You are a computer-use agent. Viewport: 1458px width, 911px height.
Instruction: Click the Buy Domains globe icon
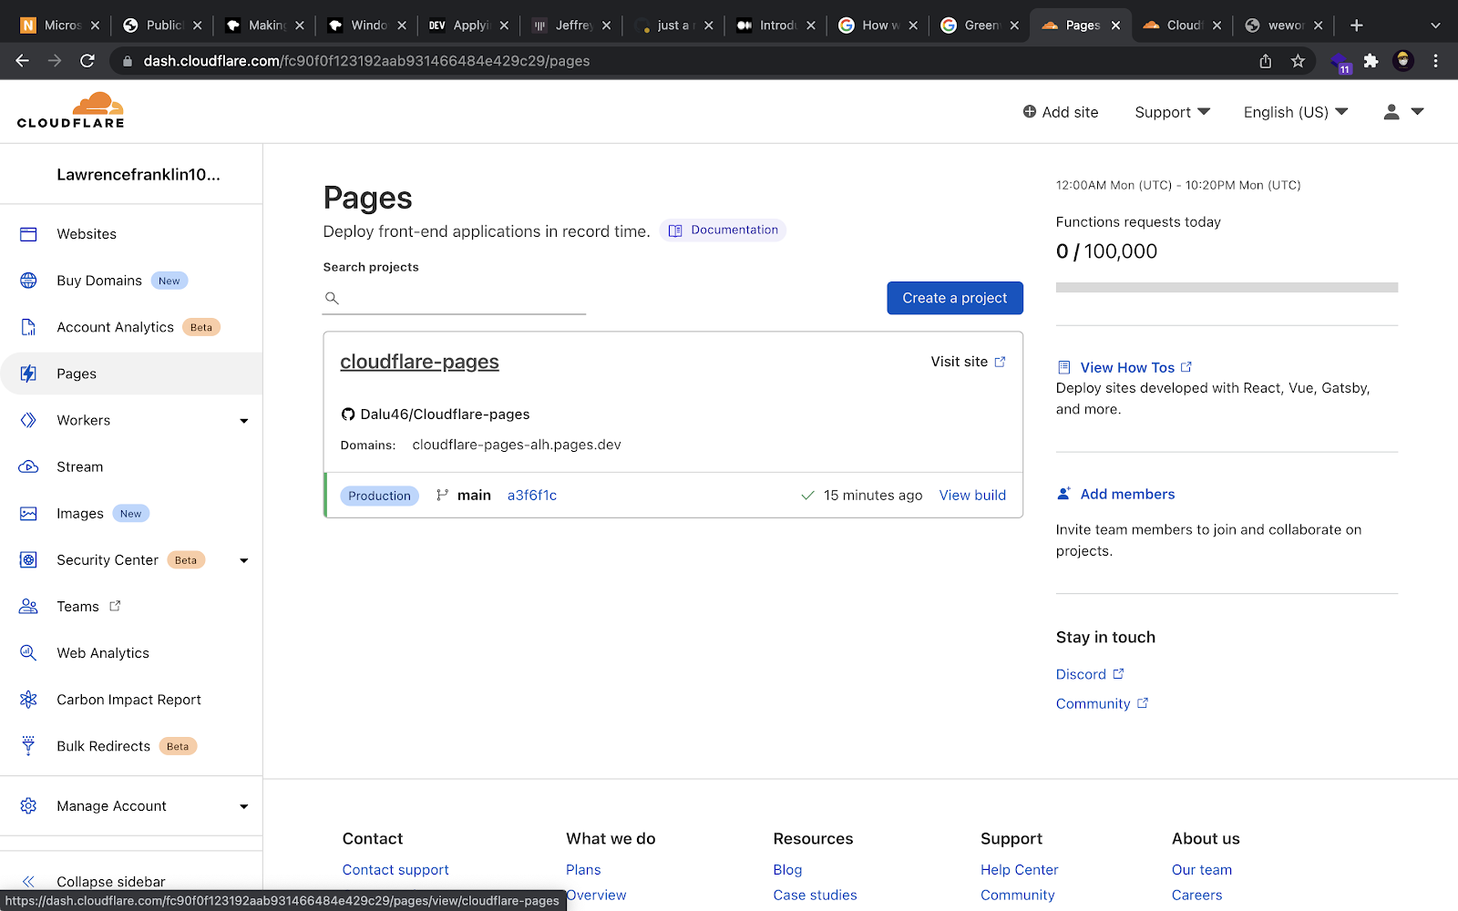coord(28,281)
